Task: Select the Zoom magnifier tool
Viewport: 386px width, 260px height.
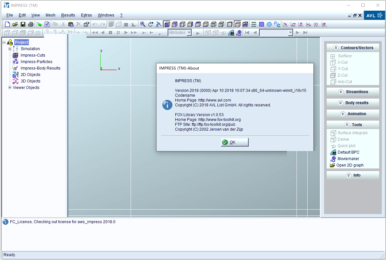Action: click(x=143, y=24)
